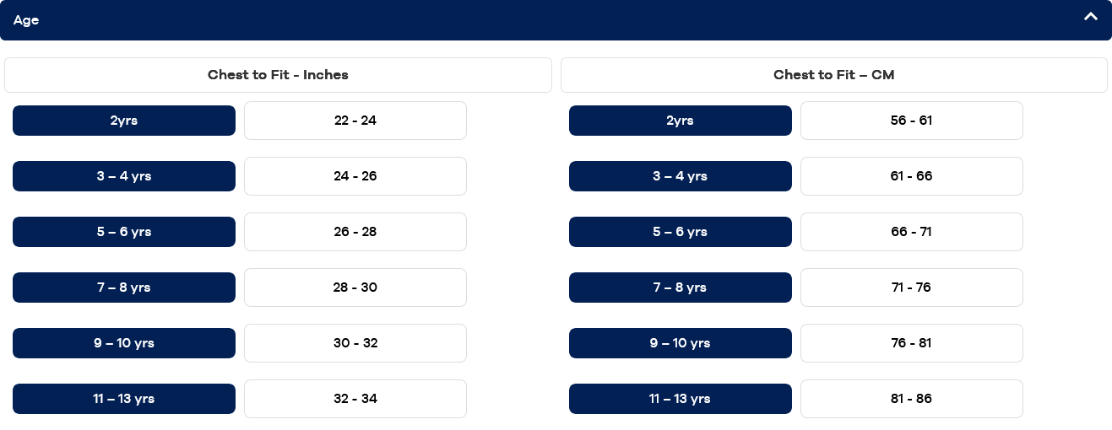
Task: Click the 9 – 10 yrs inches row label
Action: (124, 343)
